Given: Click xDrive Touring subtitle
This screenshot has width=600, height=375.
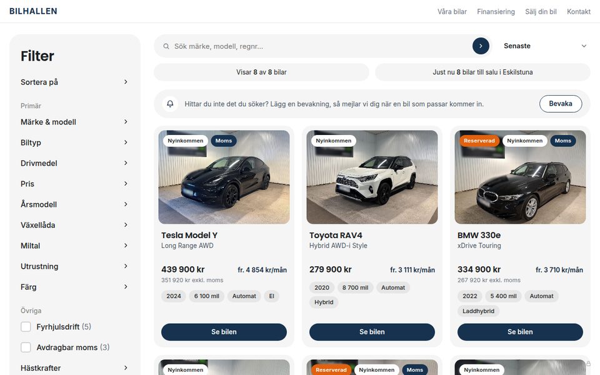Looking at the screenshot, I should (x=479, y=246).
